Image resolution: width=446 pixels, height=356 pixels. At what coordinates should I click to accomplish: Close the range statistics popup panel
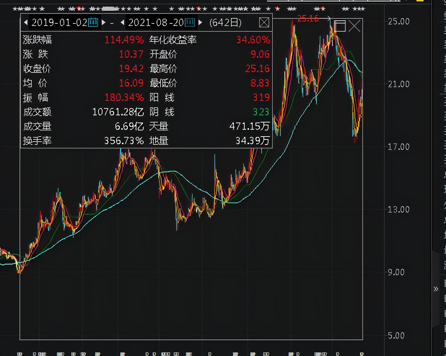click(x=264, y=23)
